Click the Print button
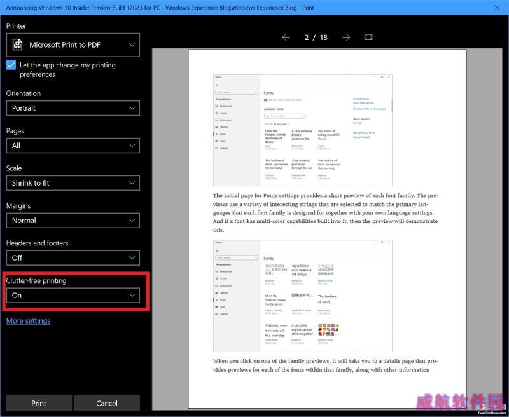The width and height of the screenshot is (509, 417). [x=39, y=403]
